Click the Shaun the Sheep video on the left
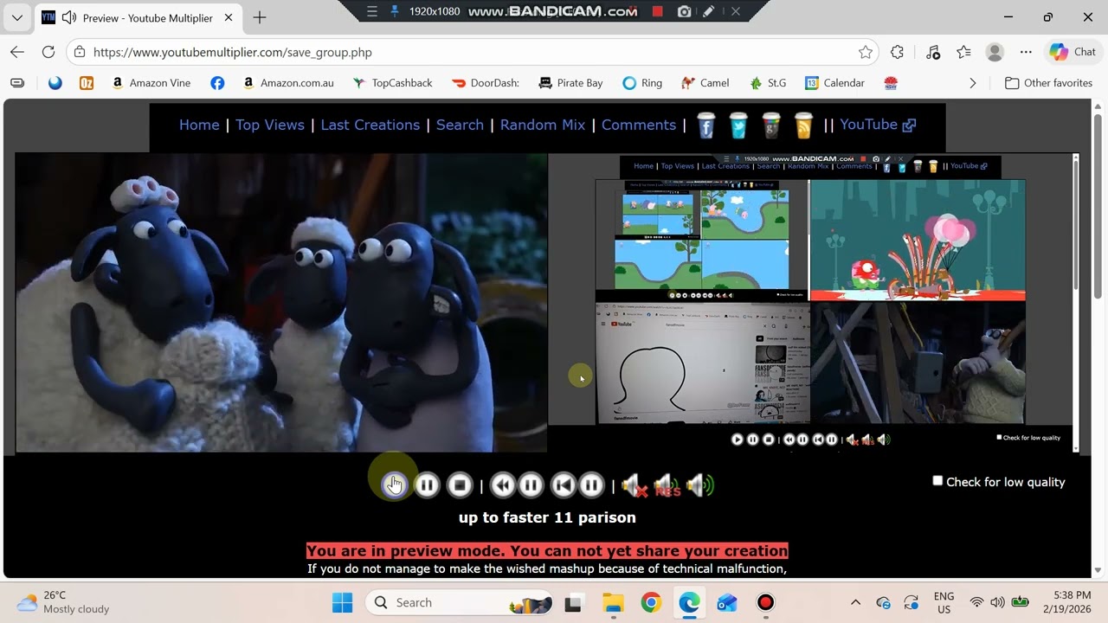 click(281, 303)
